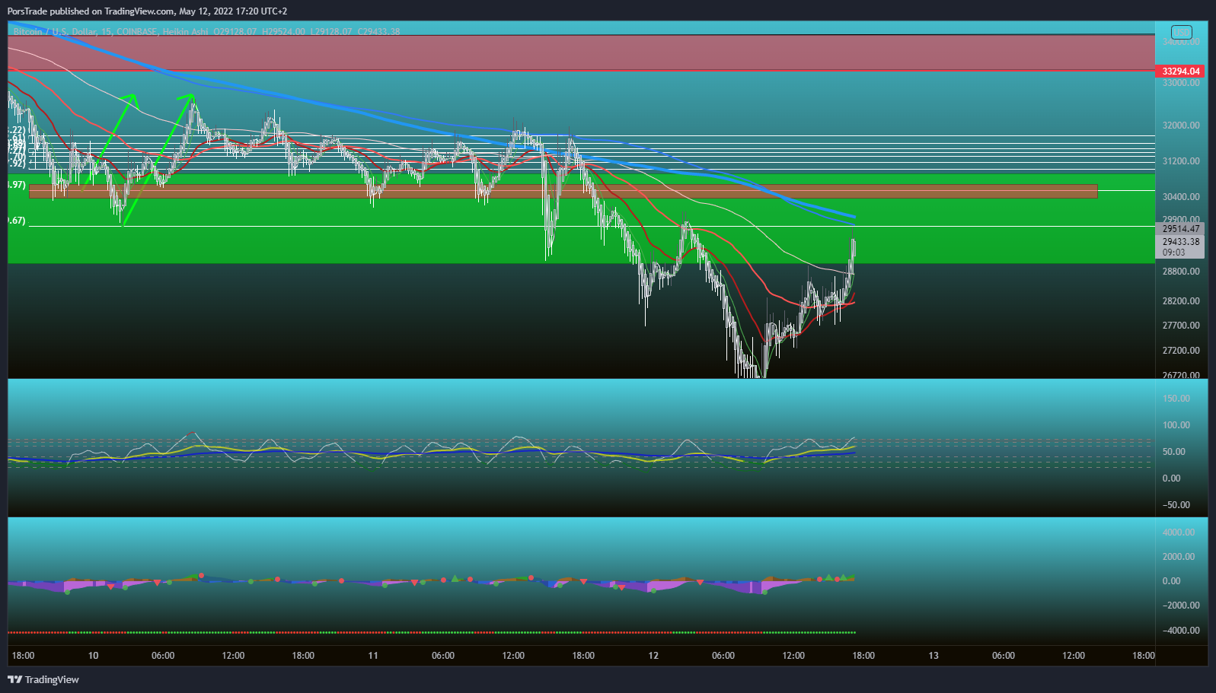The width and height of the screenshot is (1216, 693).
Task: Click the day 13 label on time axis
Action: pos(934,656)
